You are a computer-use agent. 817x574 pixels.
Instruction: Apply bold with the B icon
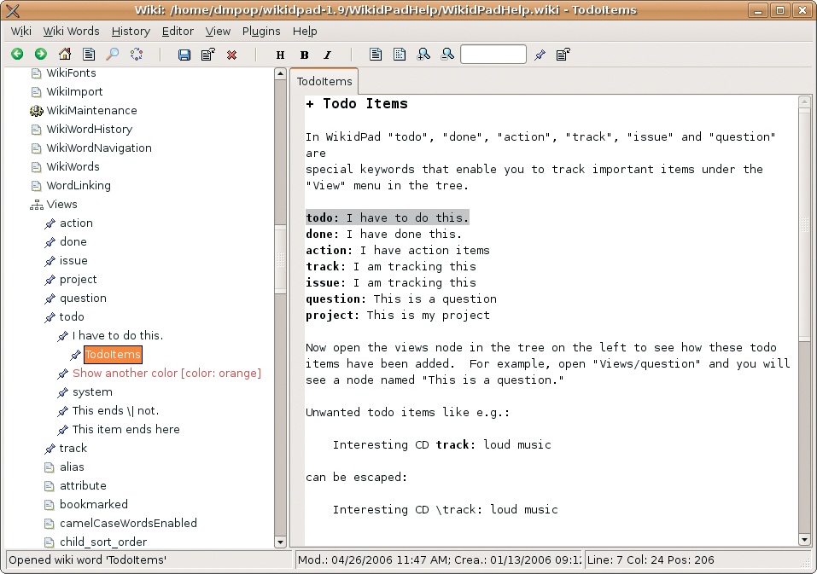(304, 55)
